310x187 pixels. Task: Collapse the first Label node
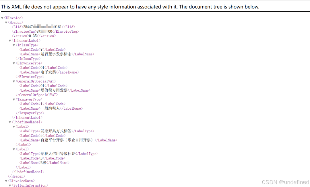pos(14,126)
